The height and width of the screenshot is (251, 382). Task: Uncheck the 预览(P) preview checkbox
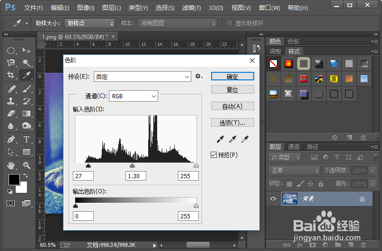pos(213,155)
